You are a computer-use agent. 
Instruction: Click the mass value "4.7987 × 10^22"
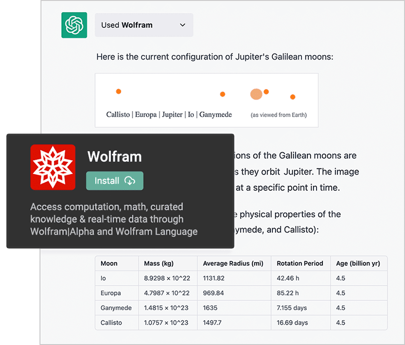pos(166,293)
